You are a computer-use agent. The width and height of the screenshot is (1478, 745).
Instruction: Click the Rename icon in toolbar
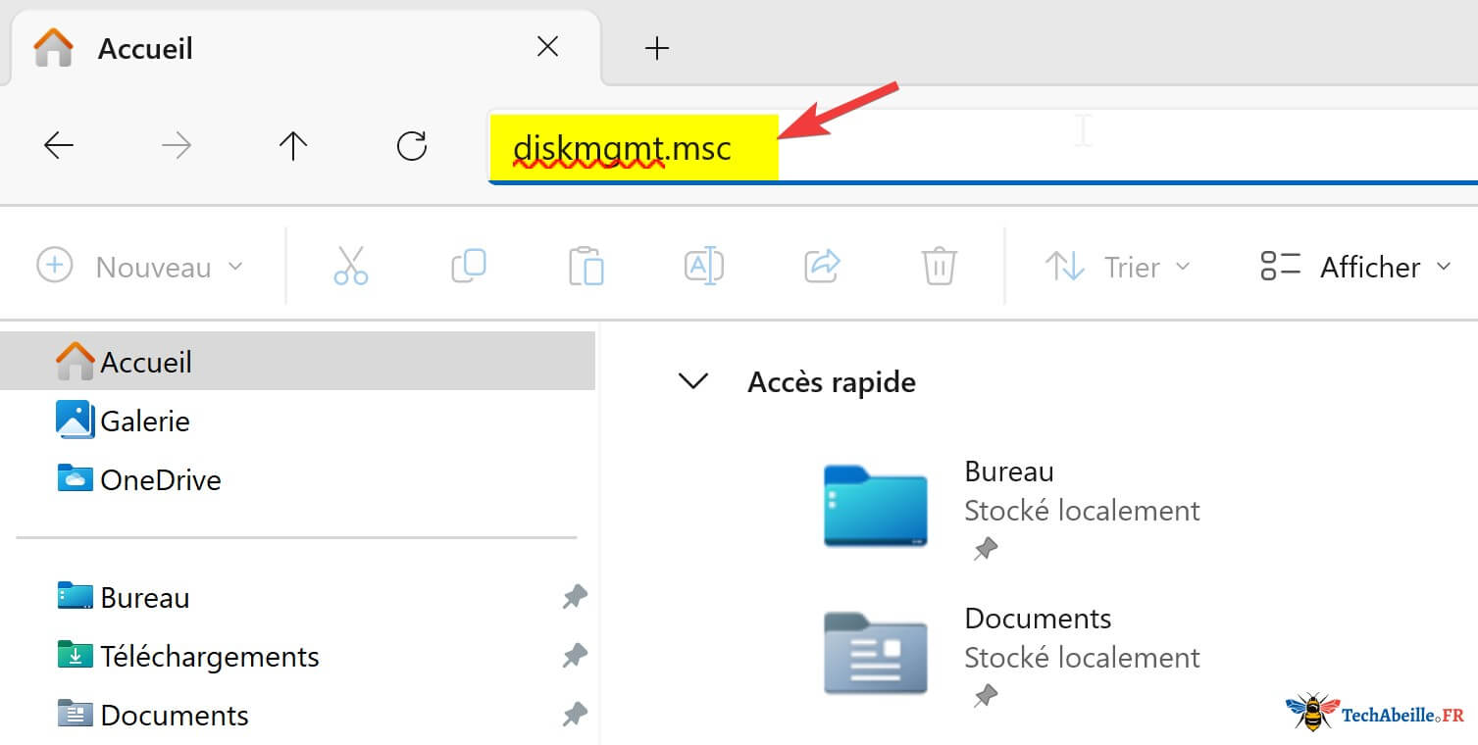703,267
